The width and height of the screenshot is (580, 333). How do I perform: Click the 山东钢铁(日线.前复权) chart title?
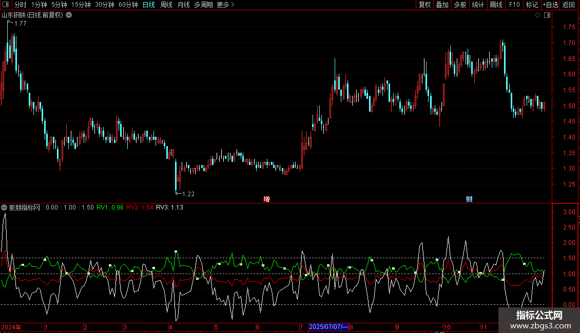tap(32, 15)
